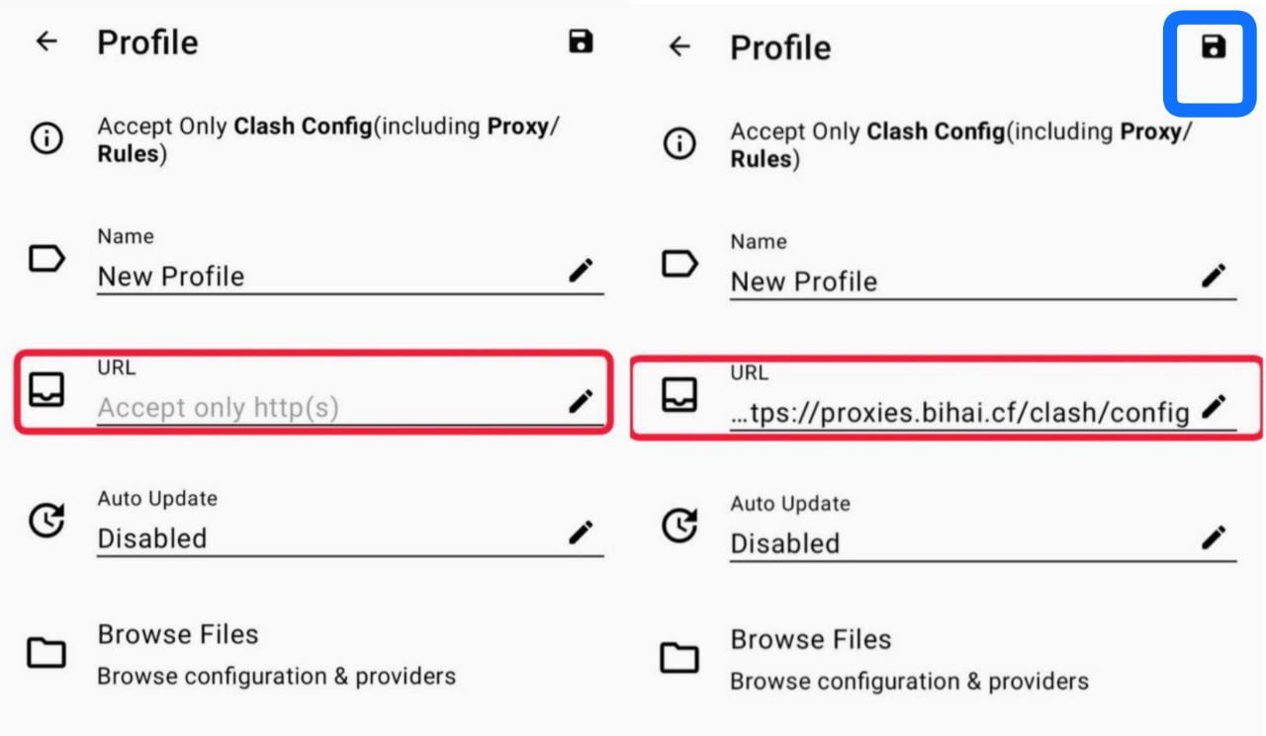
Task: Go back from the left Profile screen
Action: (45, 41)
